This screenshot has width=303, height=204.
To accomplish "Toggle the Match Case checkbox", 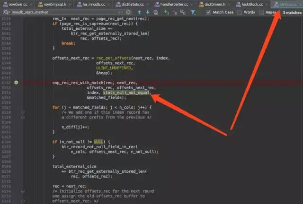I will click(208, 12).
